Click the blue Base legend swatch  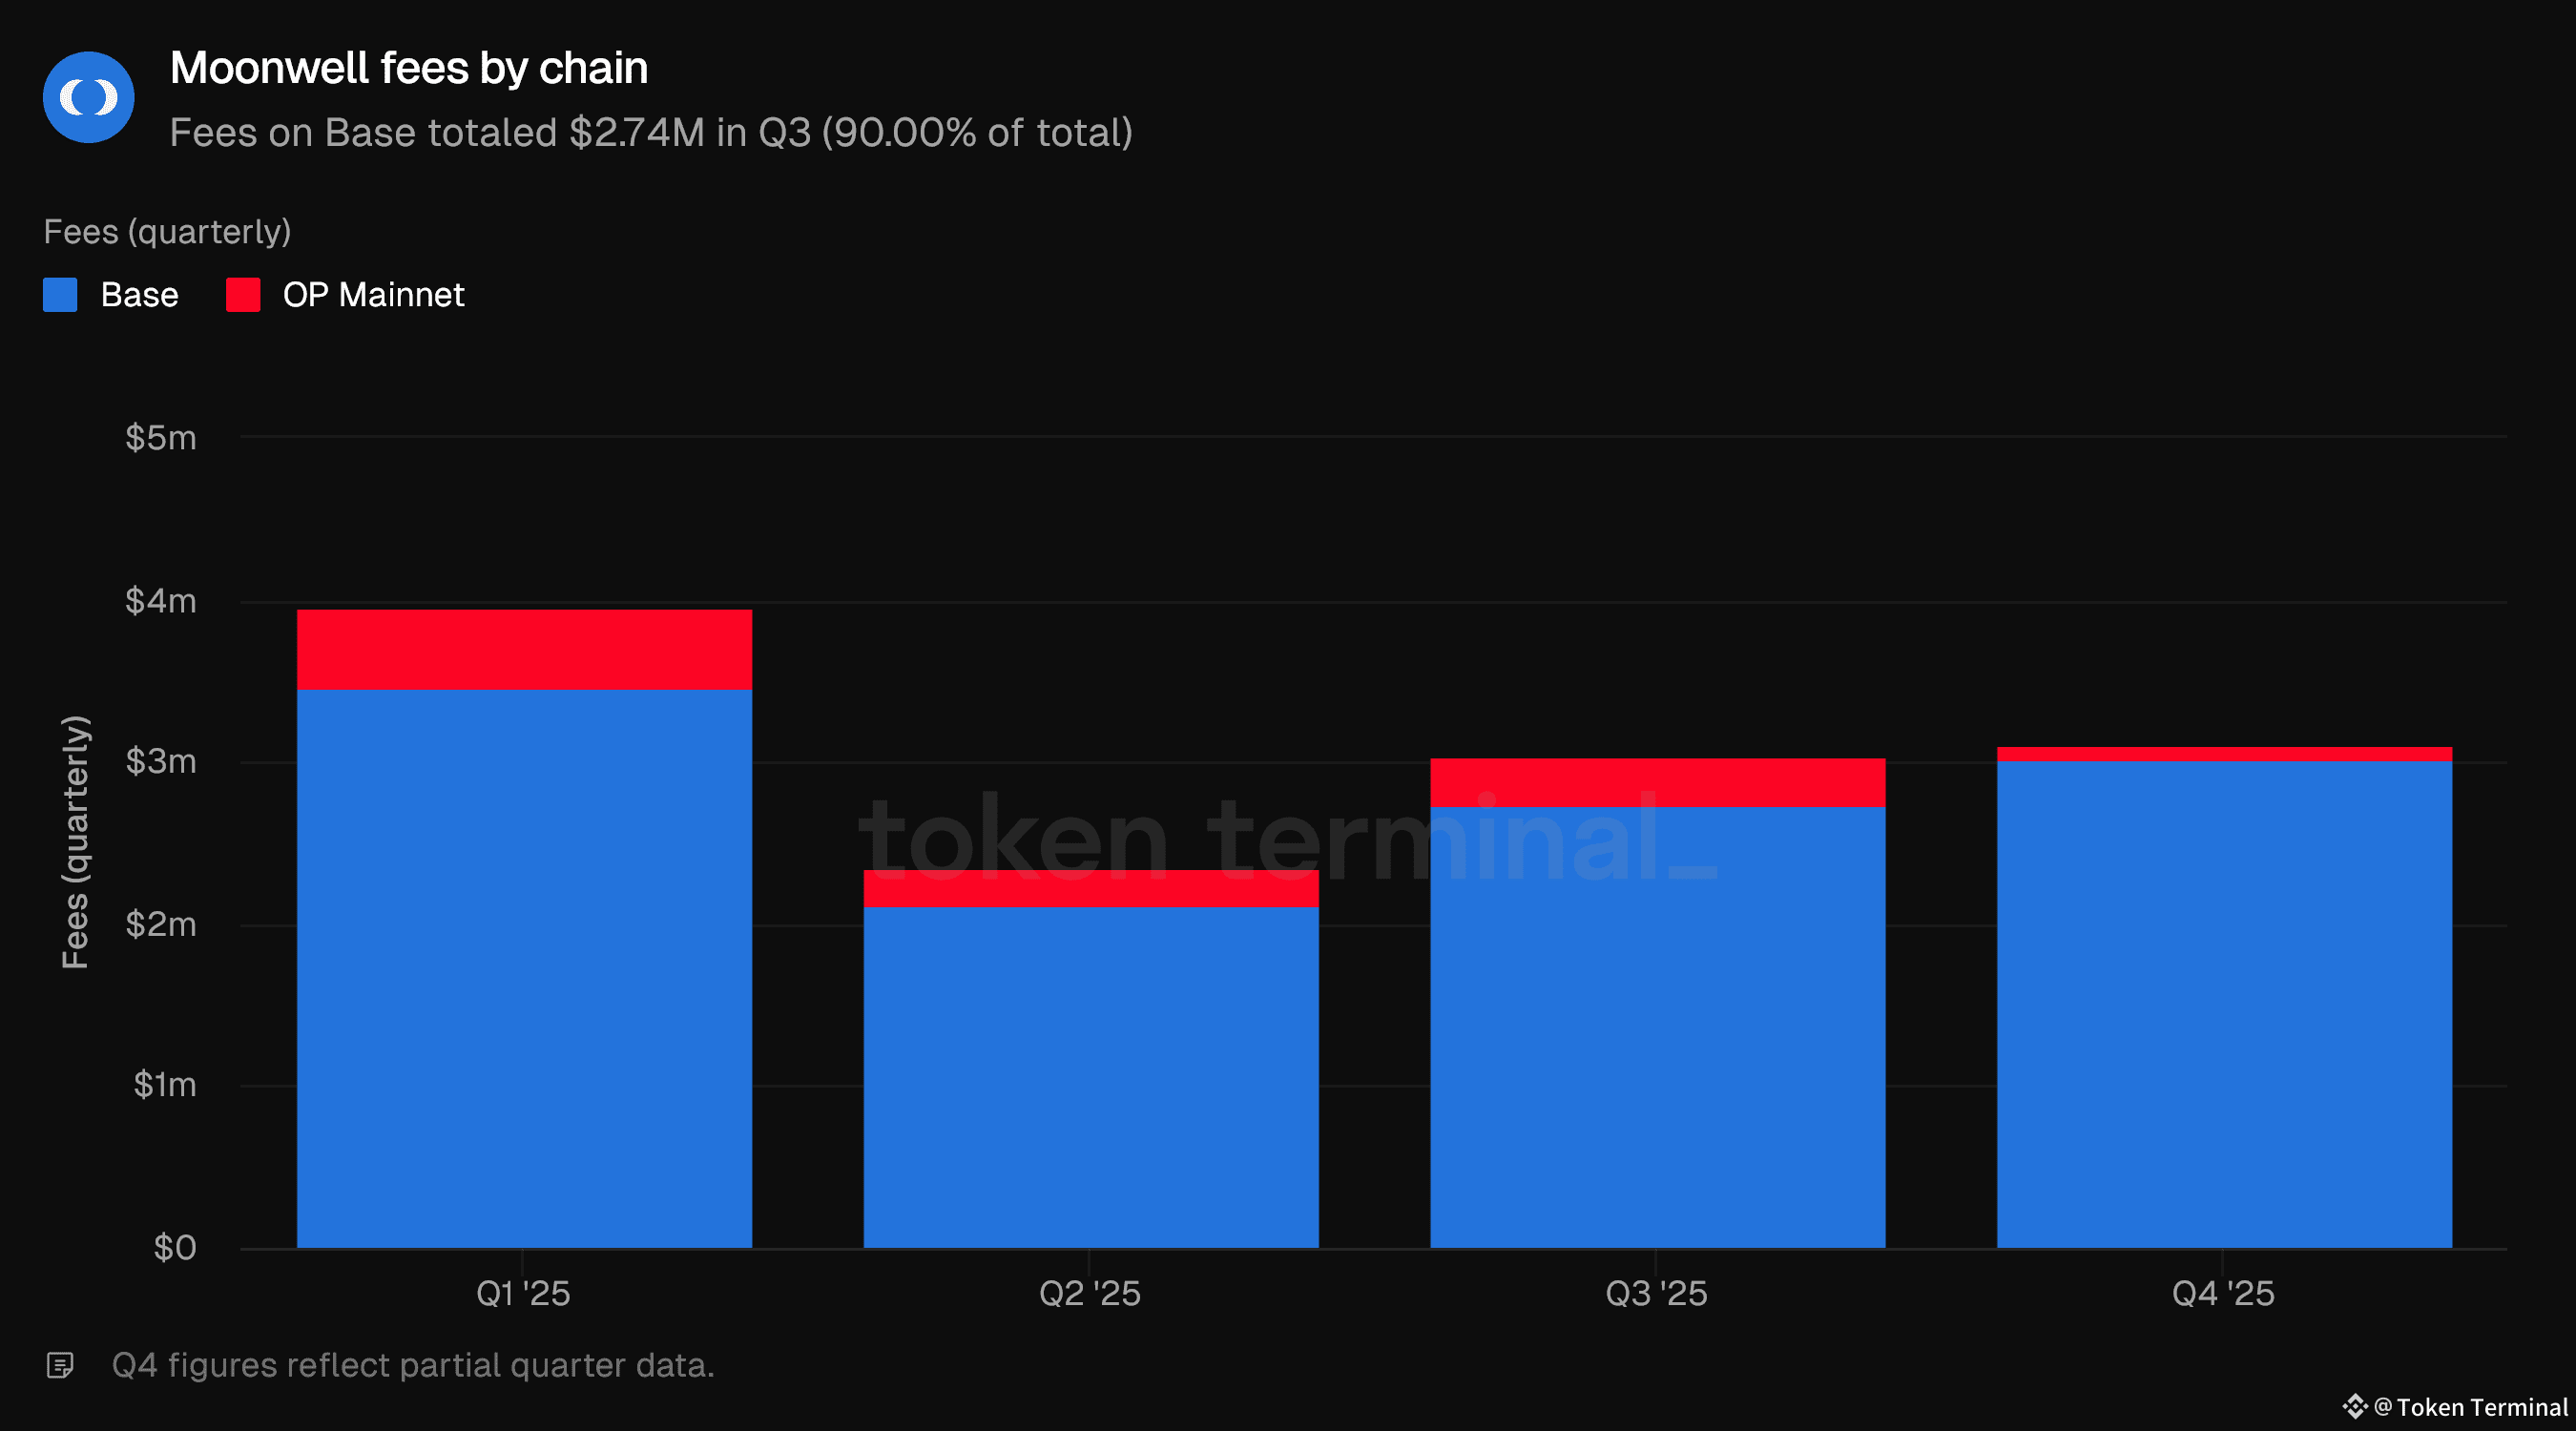[60, 295]
